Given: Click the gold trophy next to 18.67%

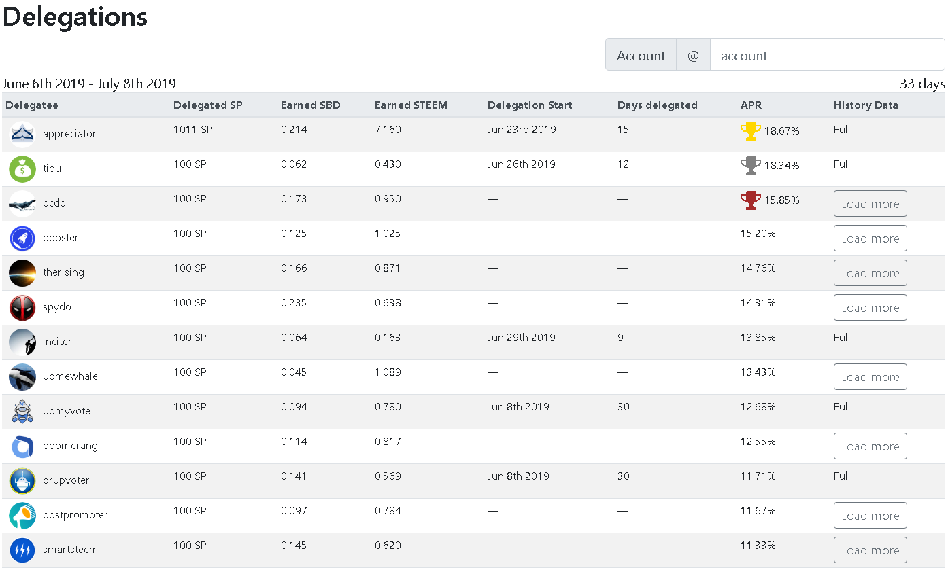Looking at the screenshot, I should point(750,130).
